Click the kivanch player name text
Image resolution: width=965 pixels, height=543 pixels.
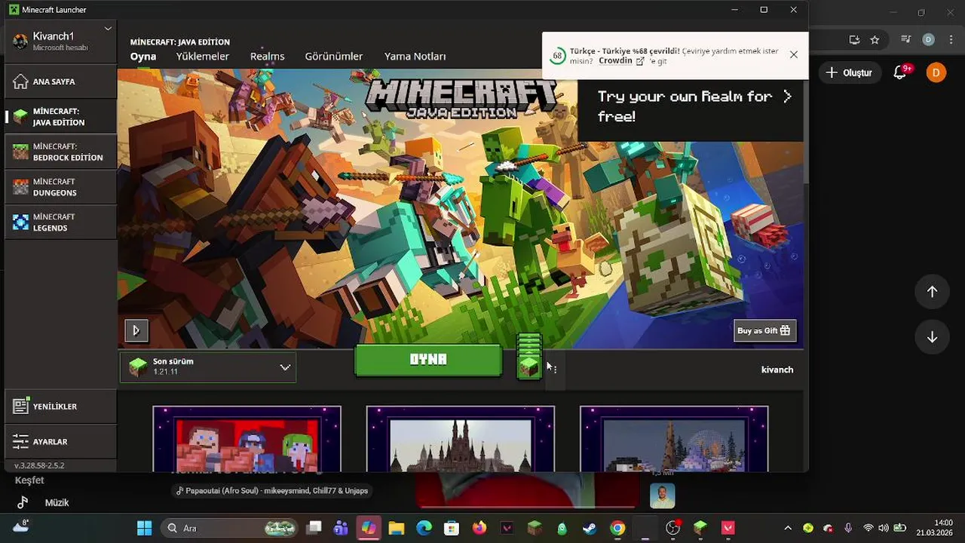point(777,370)
